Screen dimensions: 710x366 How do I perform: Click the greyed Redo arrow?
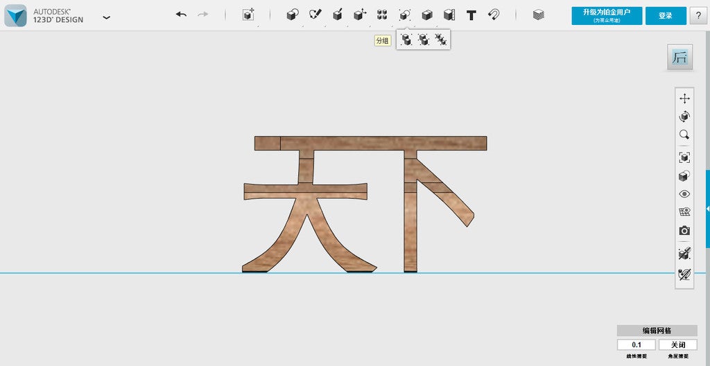click(203, 15)
